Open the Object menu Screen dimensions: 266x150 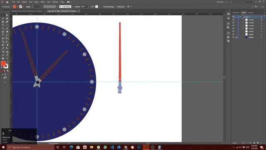(x=24, y=2)
